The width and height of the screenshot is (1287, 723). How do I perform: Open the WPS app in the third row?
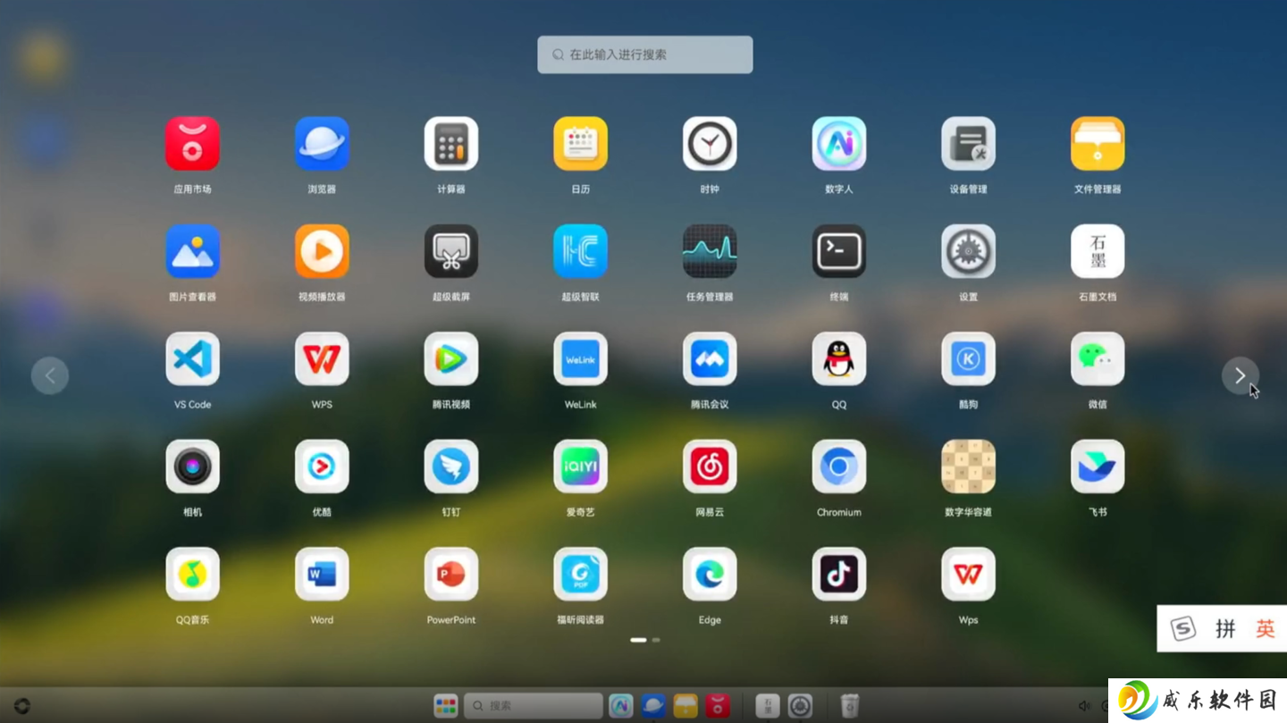322,359
